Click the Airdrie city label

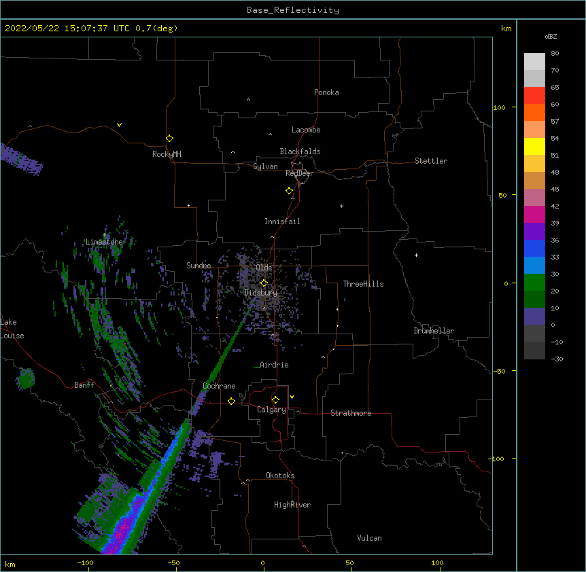pos(274,365)
